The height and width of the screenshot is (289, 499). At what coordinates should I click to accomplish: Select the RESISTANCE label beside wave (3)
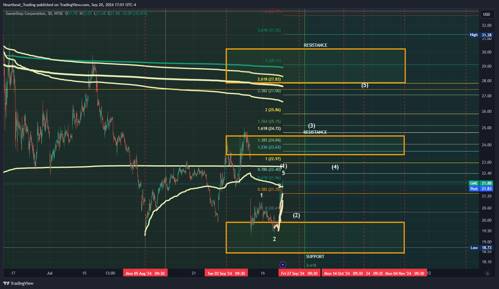click(315, 132)
